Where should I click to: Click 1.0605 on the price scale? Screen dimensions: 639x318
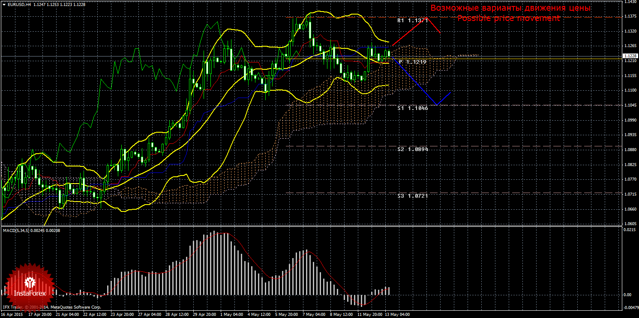[x=630, y=224]
